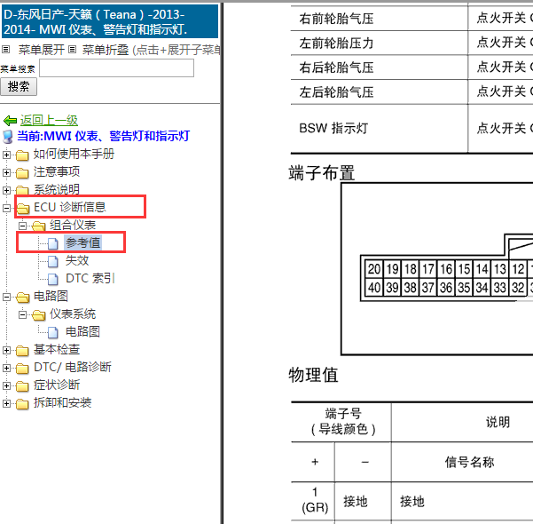The width and height of the screenshot is (533, 524).
Task: Collapse the 组合仪表 sub-node
Action: 22,226
